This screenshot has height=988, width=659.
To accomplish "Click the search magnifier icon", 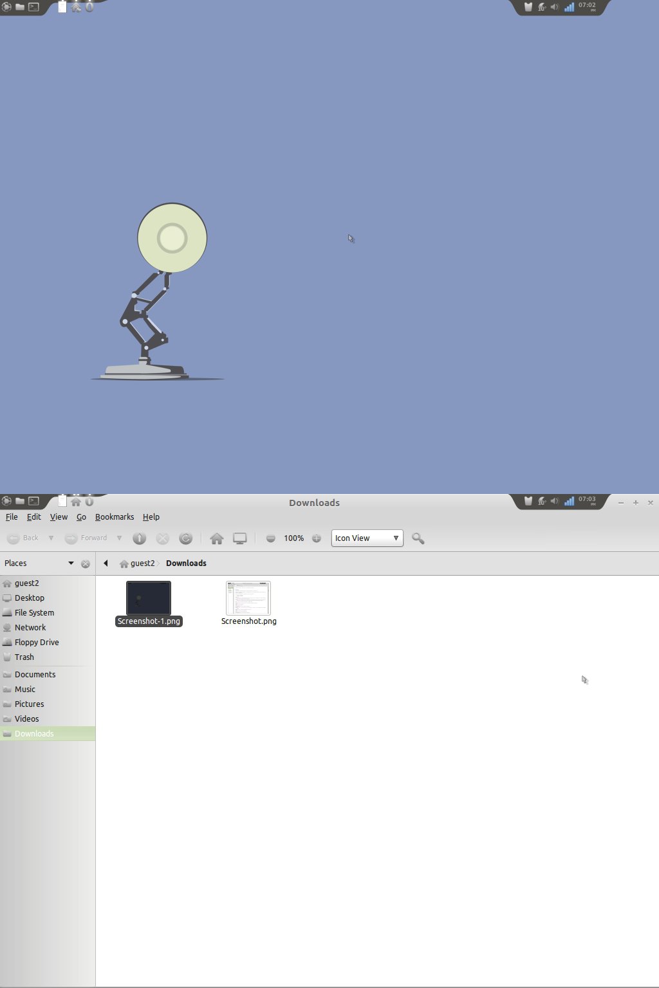I will (418, 538).
